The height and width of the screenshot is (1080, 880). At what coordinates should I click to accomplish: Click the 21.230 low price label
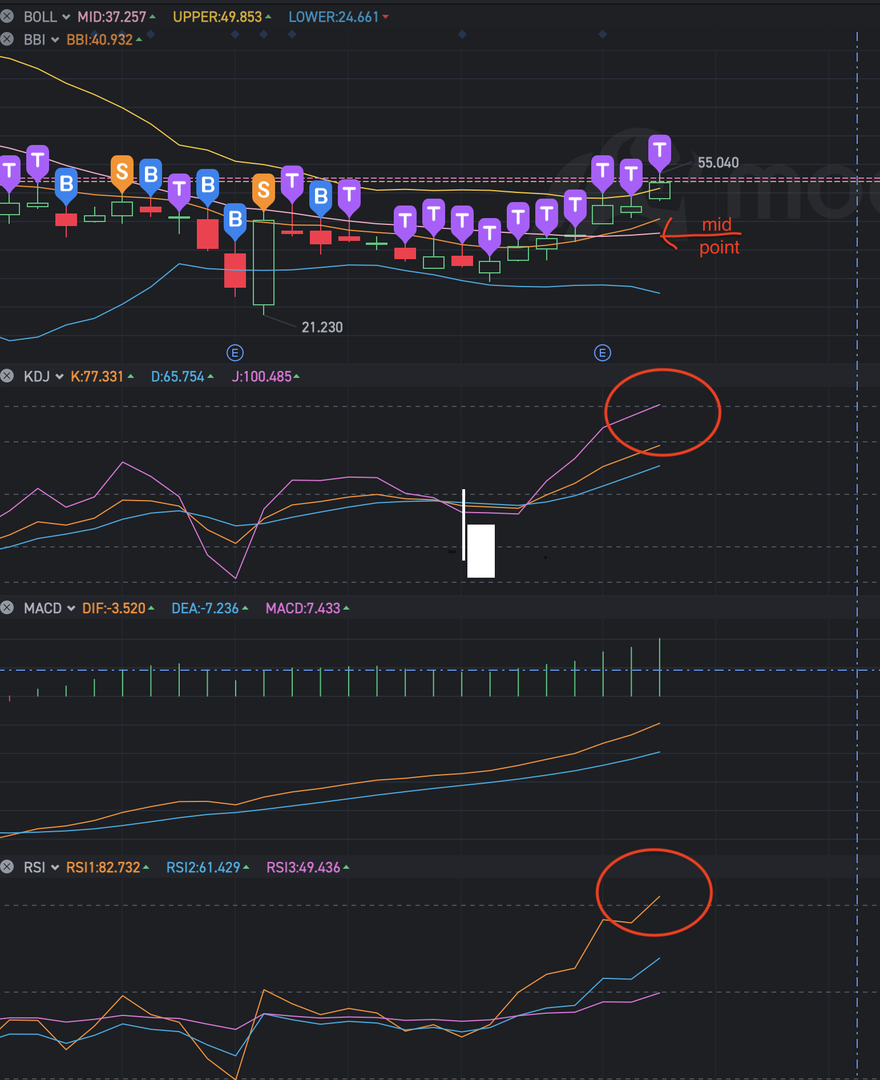pyautogui.click(x=322, y=327)
